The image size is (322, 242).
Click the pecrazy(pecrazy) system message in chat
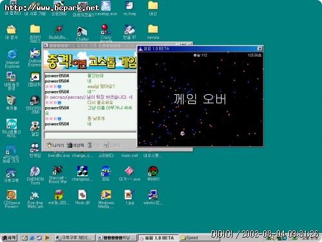tap(89, 97)
